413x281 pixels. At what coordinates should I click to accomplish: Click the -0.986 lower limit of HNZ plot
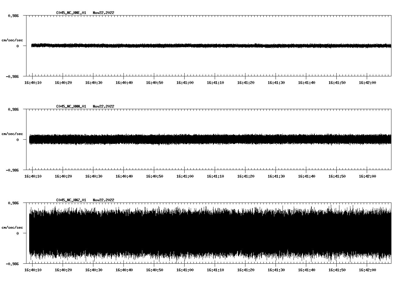click(x=12, y=264)
